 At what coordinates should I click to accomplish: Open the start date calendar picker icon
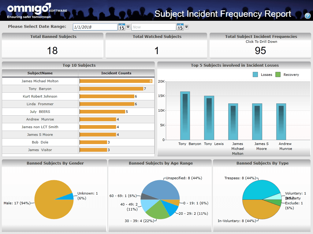coord(121,27)
